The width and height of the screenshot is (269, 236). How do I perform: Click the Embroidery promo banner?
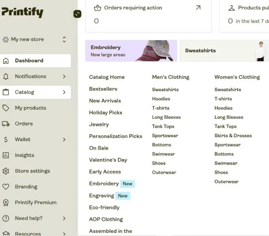tap(131, 51)
